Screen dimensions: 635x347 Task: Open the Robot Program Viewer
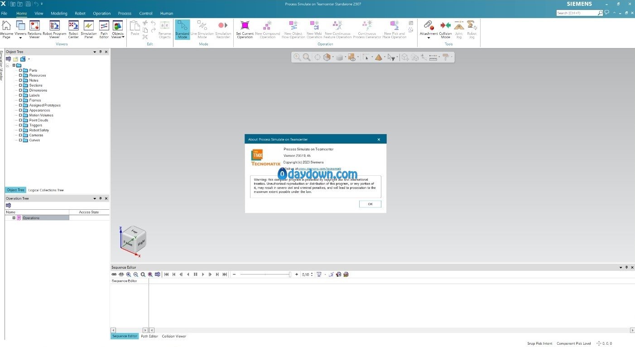tap(54, 29)
